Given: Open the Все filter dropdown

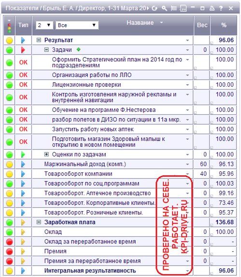Looking at the screenshot, I should click(x=77, y=25).
